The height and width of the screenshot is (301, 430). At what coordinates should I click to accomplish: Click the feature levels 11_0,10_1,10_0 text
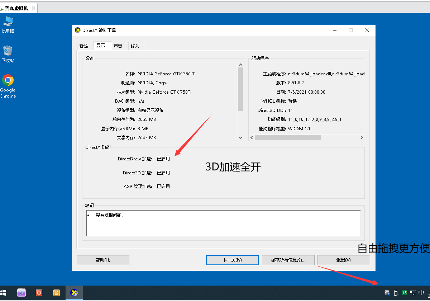(x=315, y=119)
